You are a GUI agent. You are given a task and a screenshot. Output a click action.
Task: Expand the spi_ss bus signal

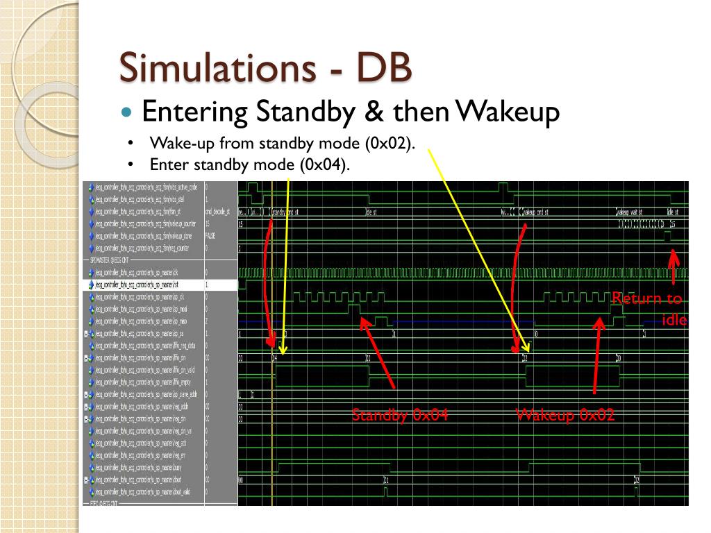(x=86, y=334)
